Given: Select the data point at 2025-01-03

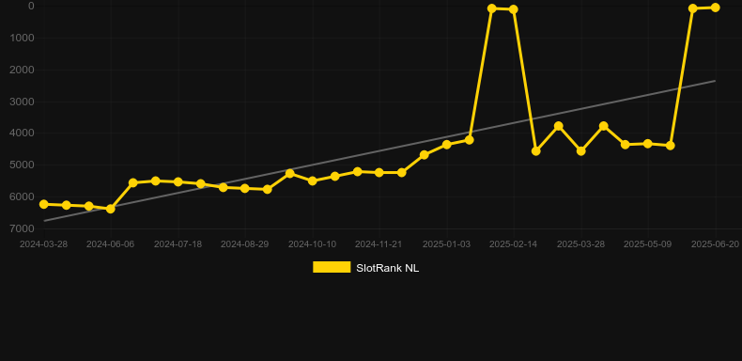Looking at the screenshot, I should 447,145.
